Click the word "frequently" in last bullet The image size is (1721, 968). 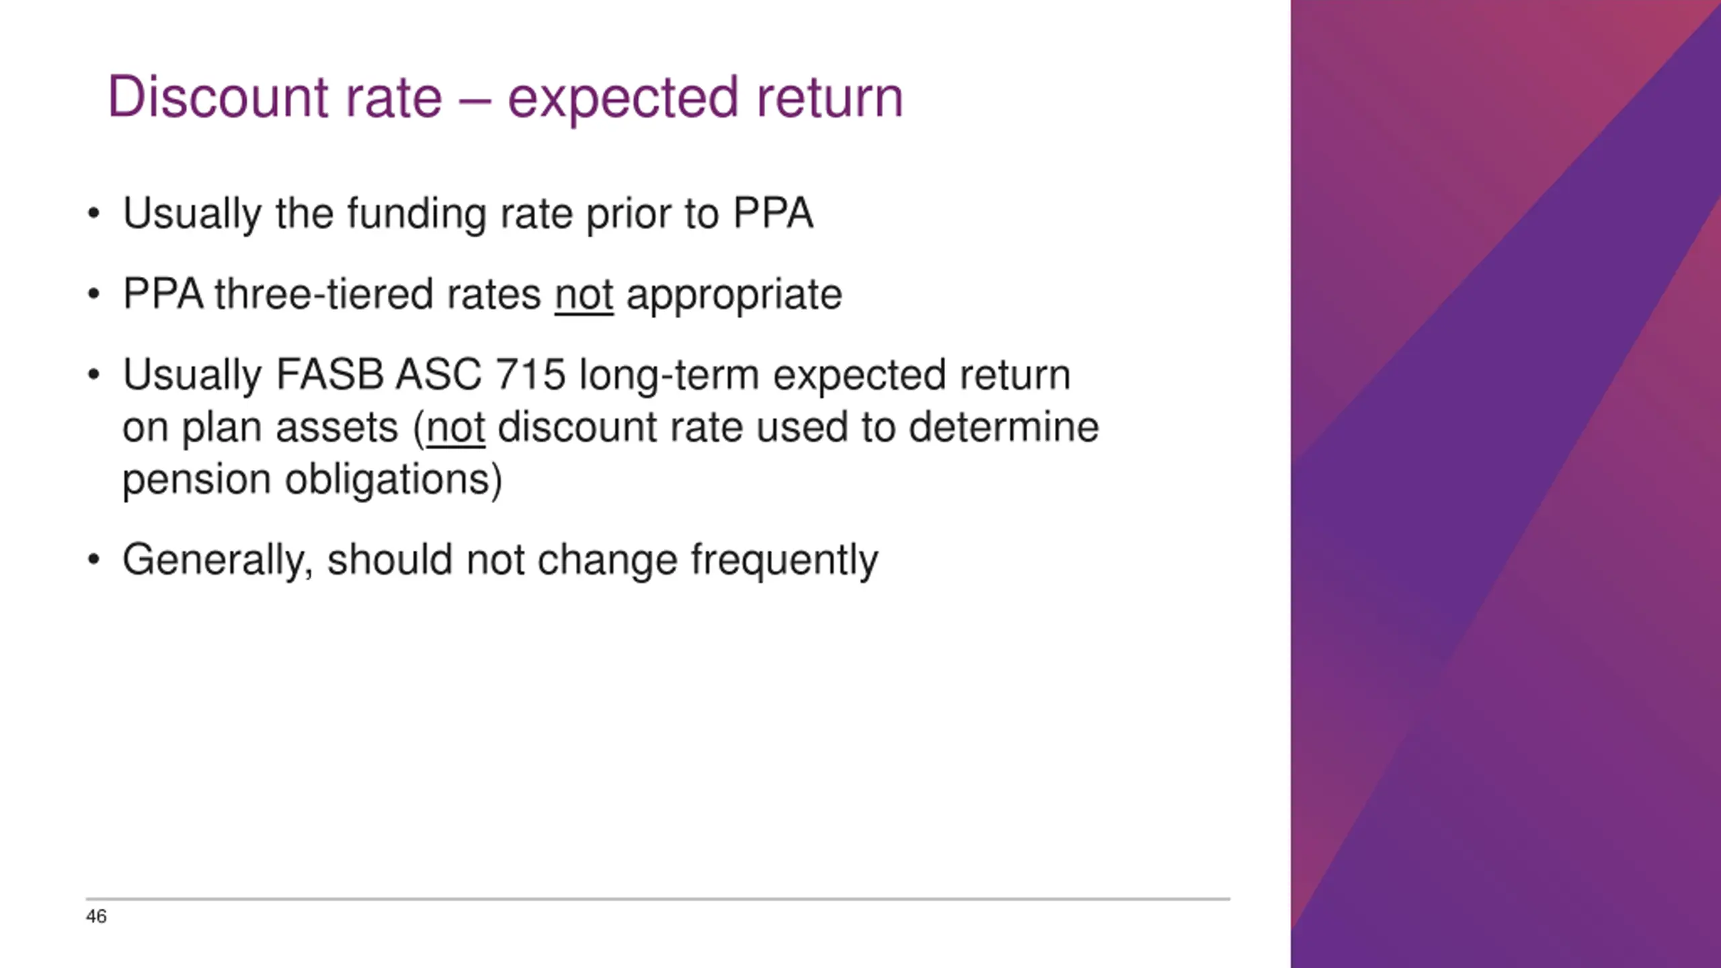pos(784,560)
